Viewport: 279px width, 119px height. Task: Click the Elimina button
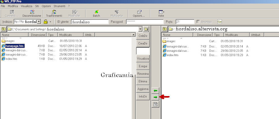click(143, 81)
